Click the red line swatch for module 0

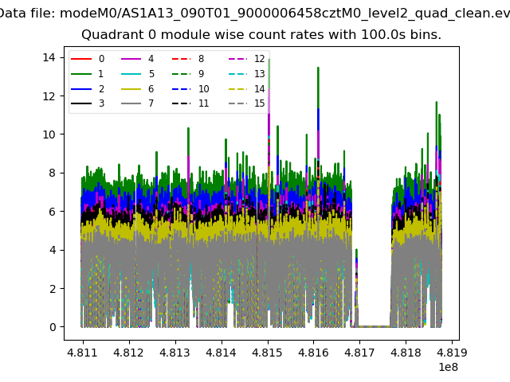pos(81,59)
